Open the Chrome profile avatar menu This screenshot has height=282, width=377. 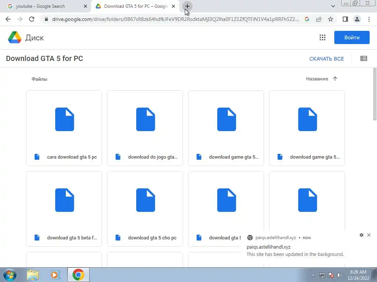coord(357,19)
